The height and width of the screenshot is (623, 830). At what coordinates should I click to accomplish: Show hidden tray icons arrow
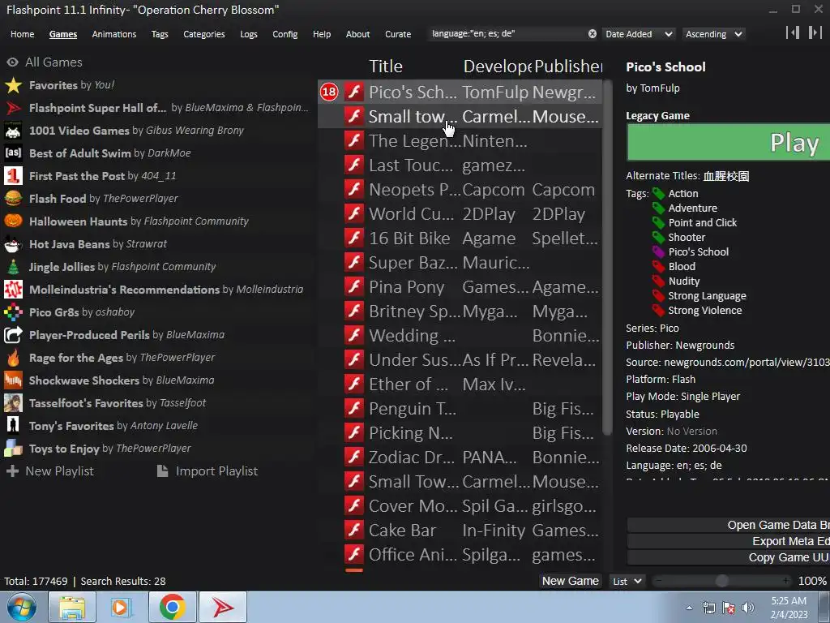[x=689, y=608]
